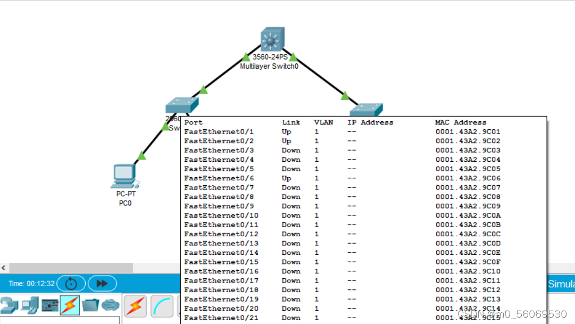575x324 pixels.
Task: Switch to Simulation mode tab
Action: click(x=561, y=284)
